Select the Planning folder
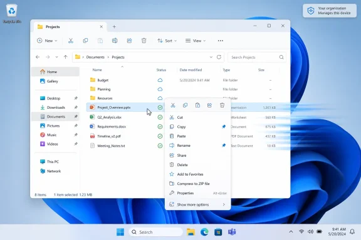This screenshot has width=361, height=240. pos(104,89)
